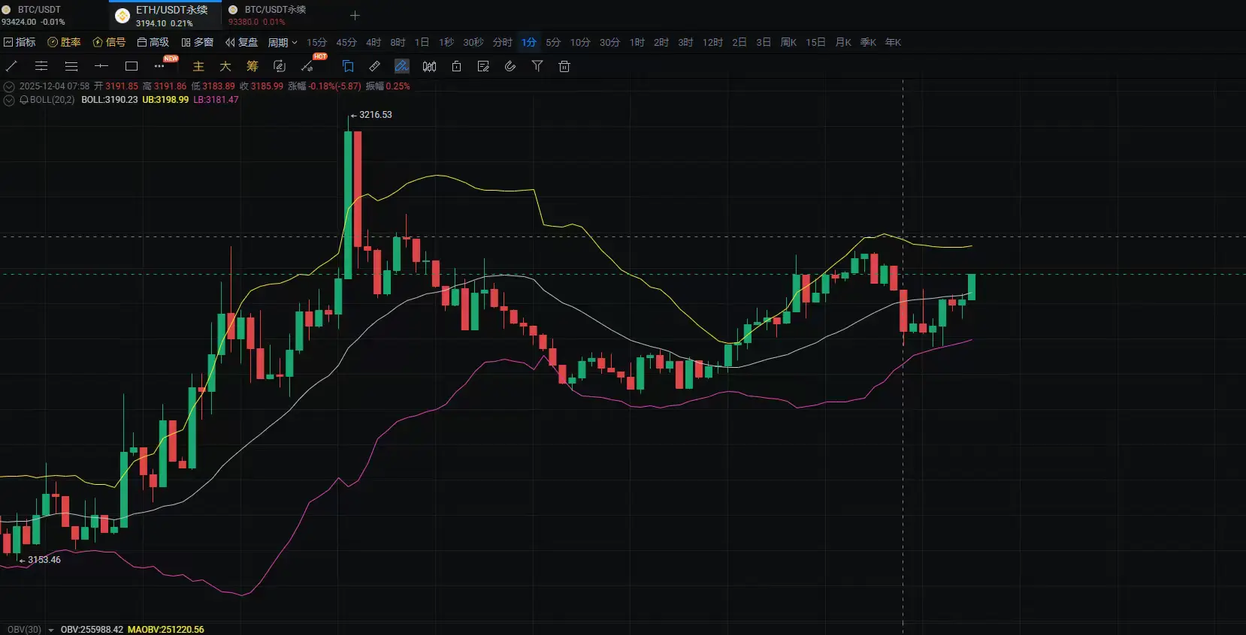Open the 信号 signals menu

(109, 43)
